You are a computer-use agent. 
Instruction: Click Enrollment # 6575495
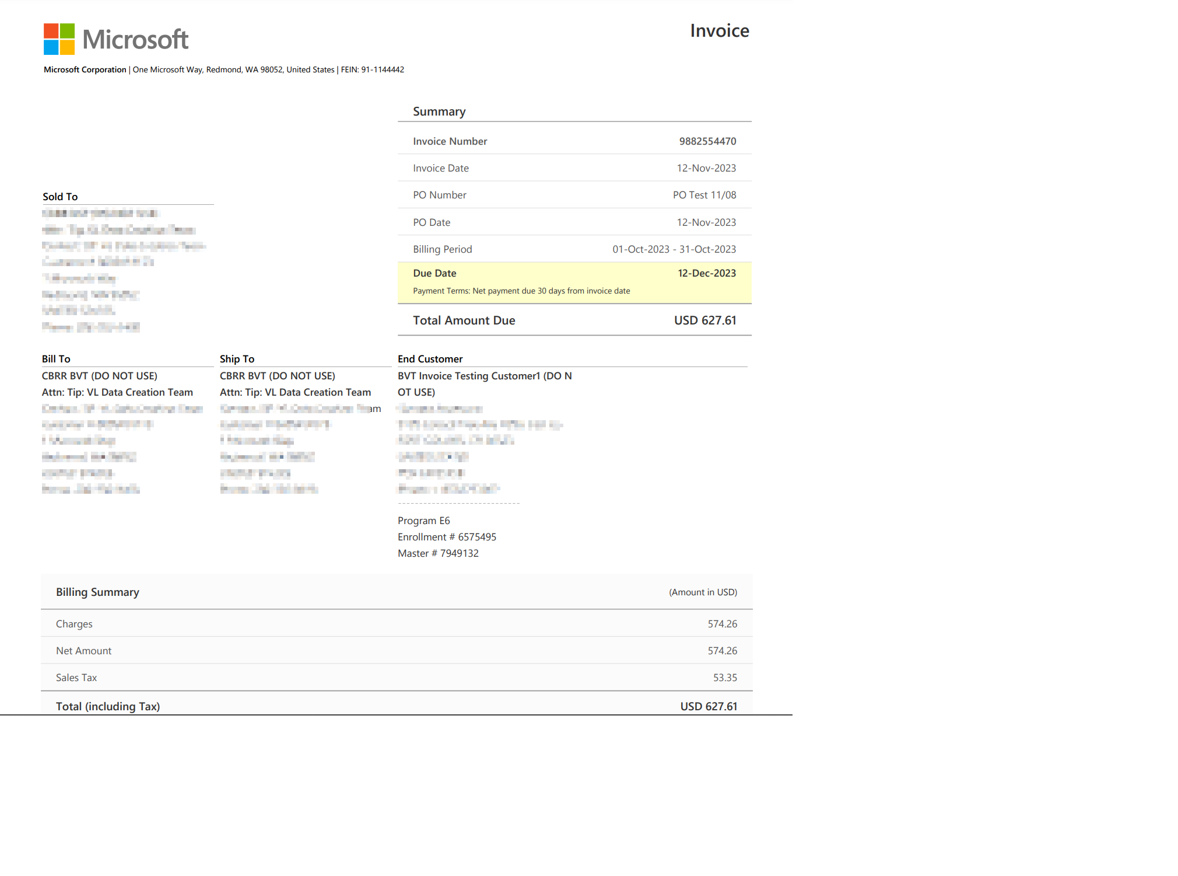point(447,536)
